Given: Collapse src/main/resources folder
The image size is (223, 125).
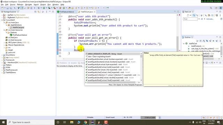Looking at the screenshot, I should click(4, 30).
